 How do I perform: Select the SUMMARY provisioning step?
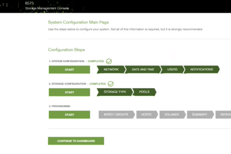point(200,115)
